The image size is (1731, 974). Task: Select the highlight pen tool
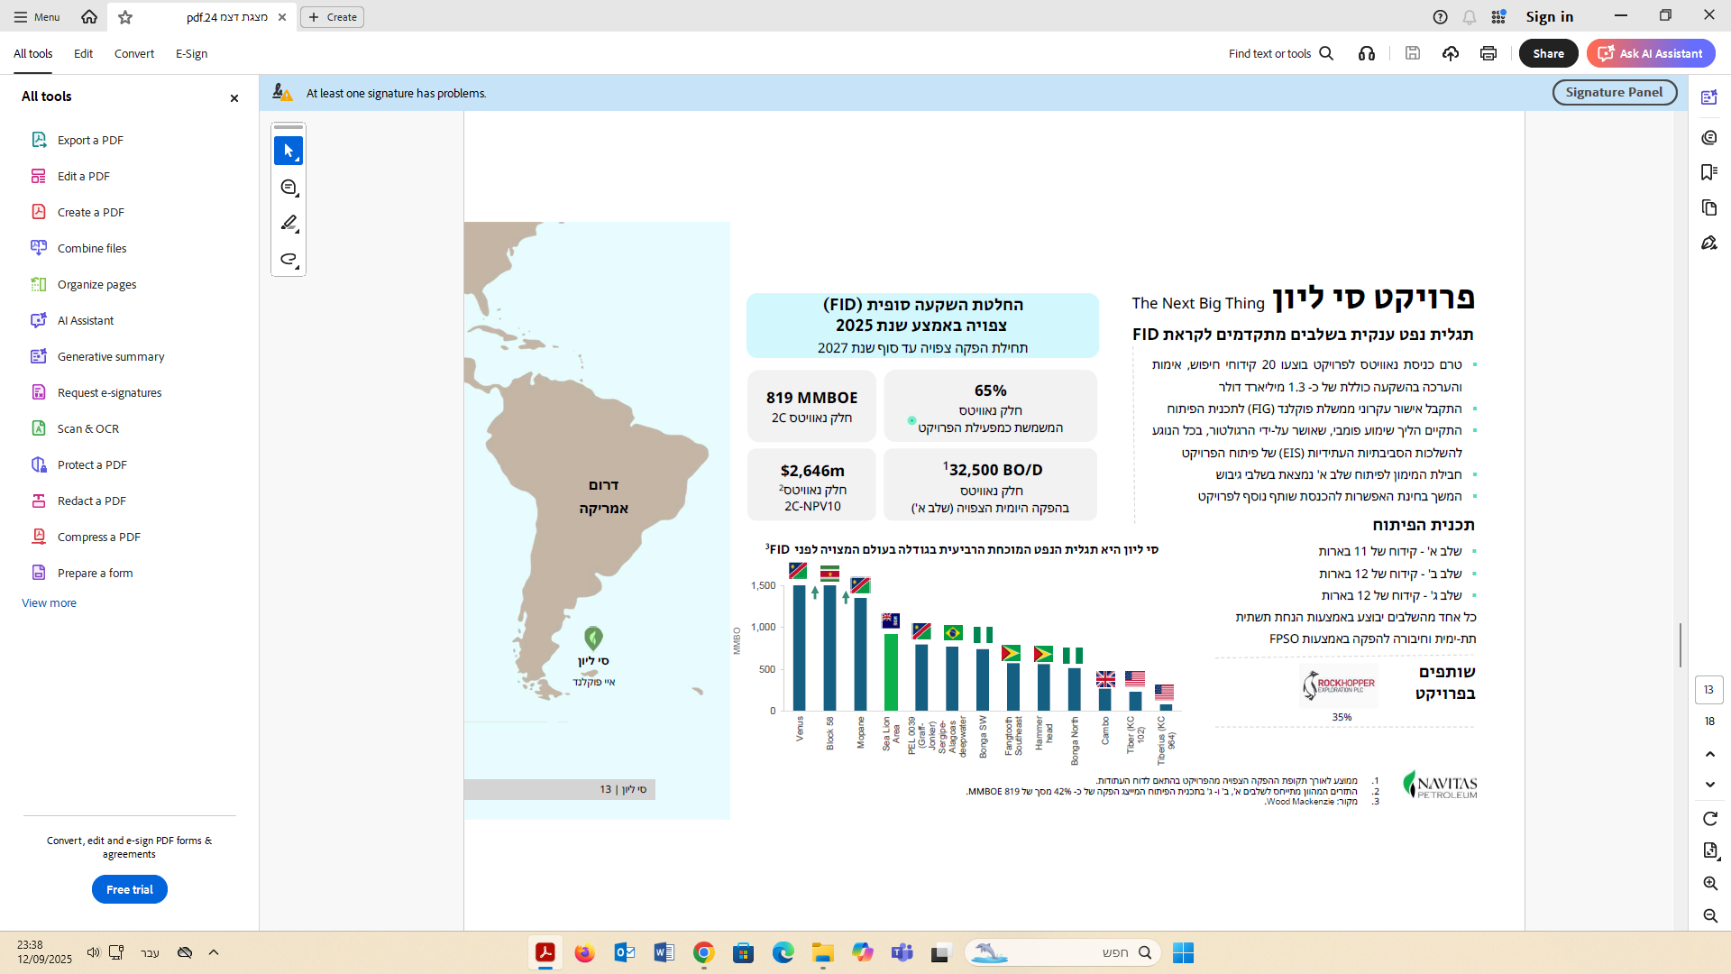coord(288,223)
